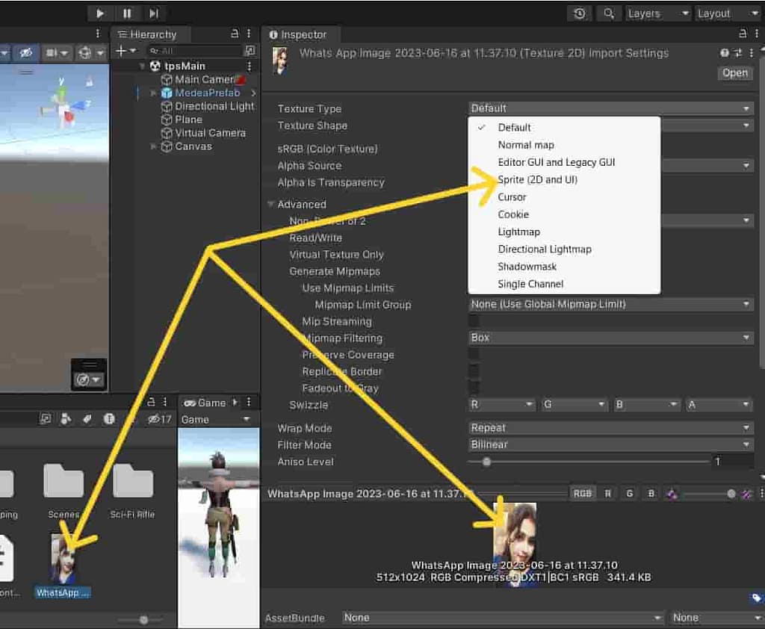Image resolution: width=765 pixels, height=629 pixels.
Task: Click the Pause button in the toolbar
Action: [126, 13]
